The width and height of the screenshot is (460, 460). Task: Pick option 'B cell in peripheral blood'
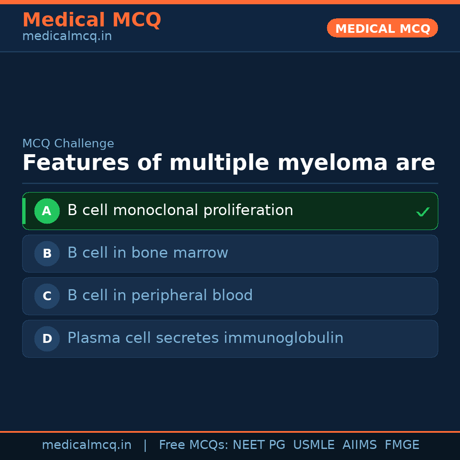[160, 296]
